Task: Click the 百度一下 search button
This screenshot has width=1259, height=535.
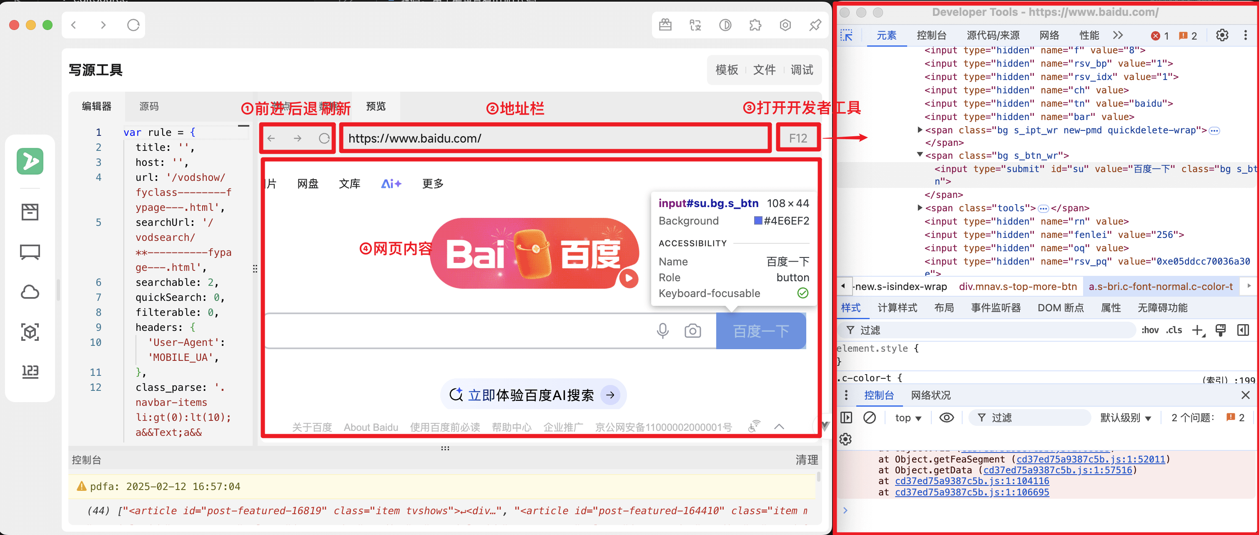Action: (760, 331)
